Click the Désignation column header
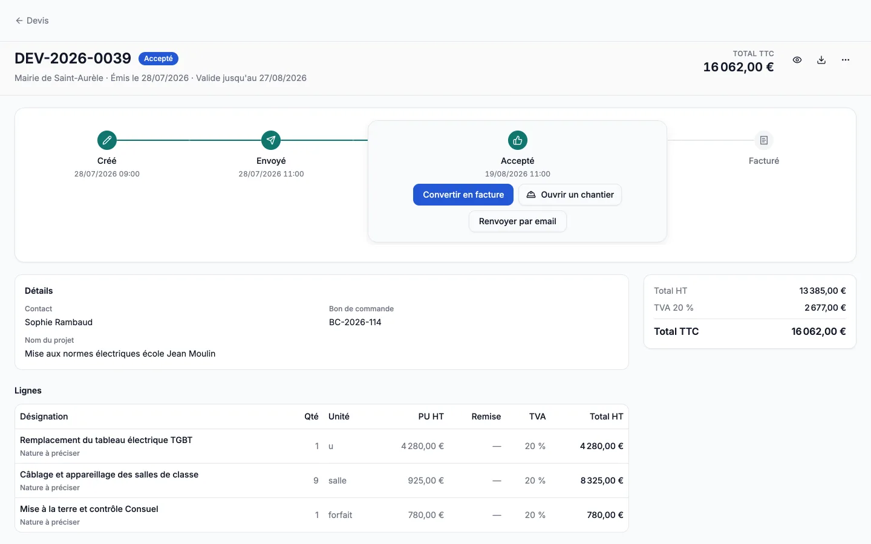Screen dimensions: 871x544 pos(44,416)
